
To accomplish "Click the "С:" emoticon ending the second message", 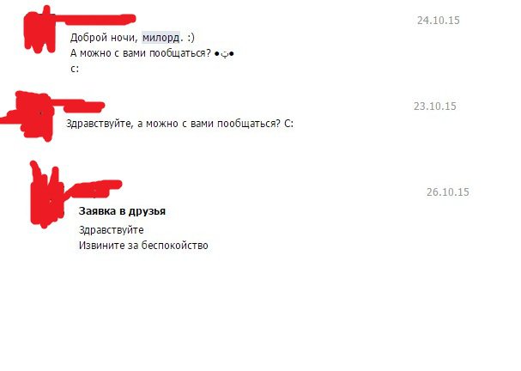I will click(x=288, y=124).
